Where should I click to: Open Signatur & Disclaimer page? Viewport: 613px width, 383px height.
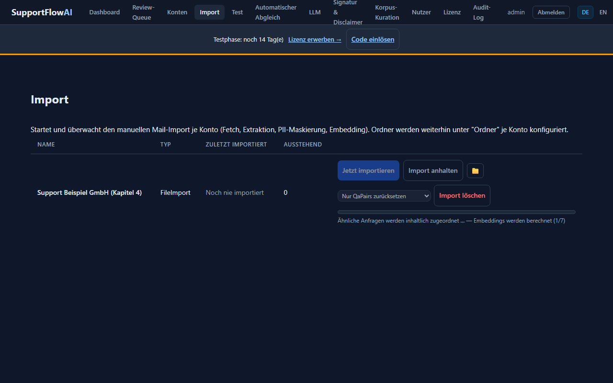[x=348, y=12]
